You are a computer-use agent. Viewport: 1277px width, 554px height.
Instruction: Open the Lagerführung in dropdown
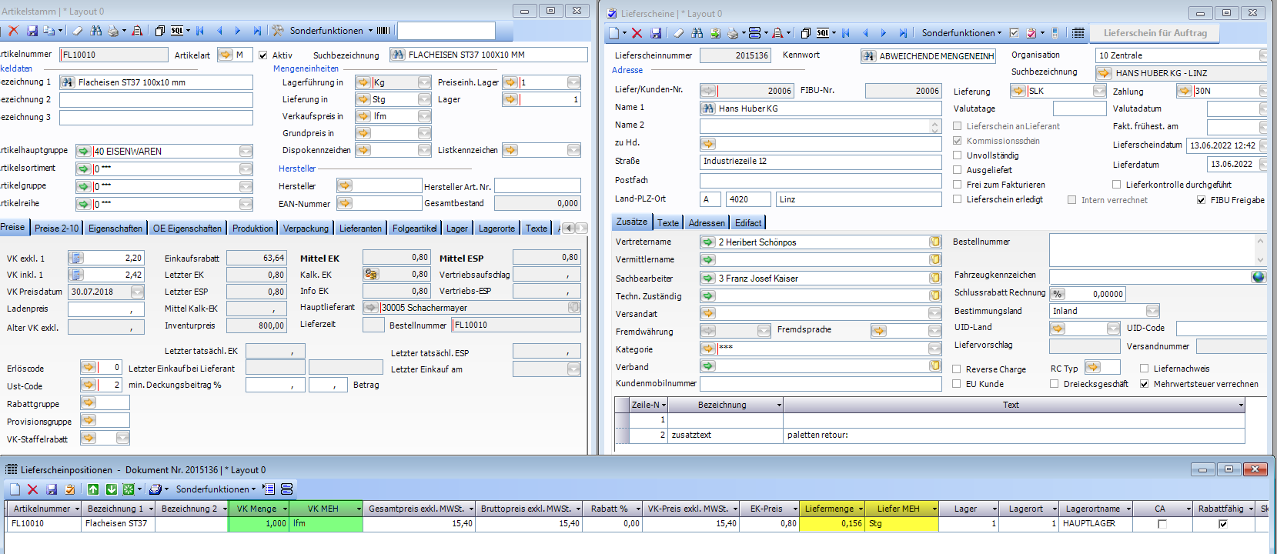coord(424,82)
